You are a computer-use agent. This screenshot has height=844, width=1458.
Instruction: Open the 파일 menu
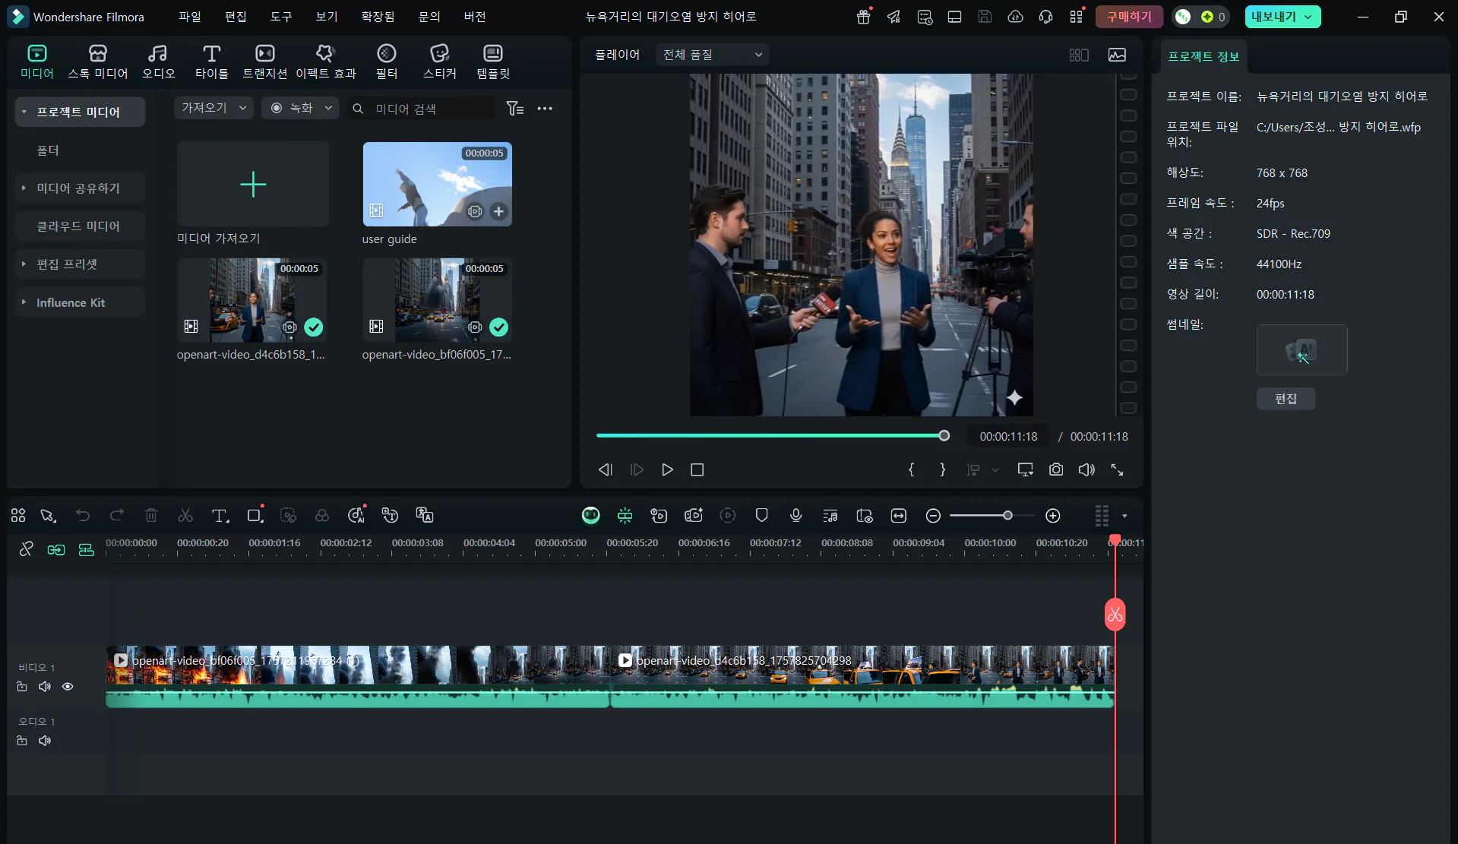pos(189,17)
